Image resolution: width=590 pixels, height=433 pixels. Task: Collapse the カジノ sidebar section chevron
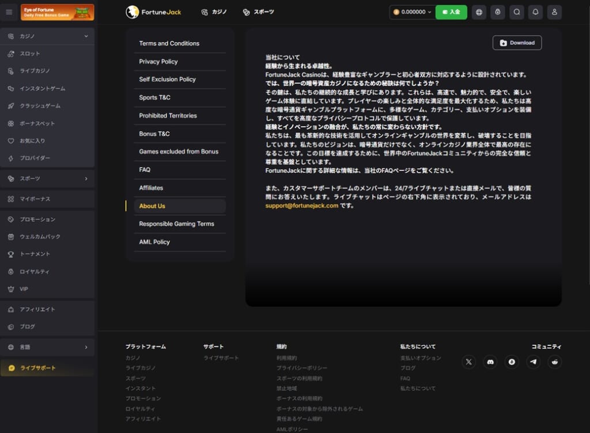pyautogui.click(x=86, y=36)
